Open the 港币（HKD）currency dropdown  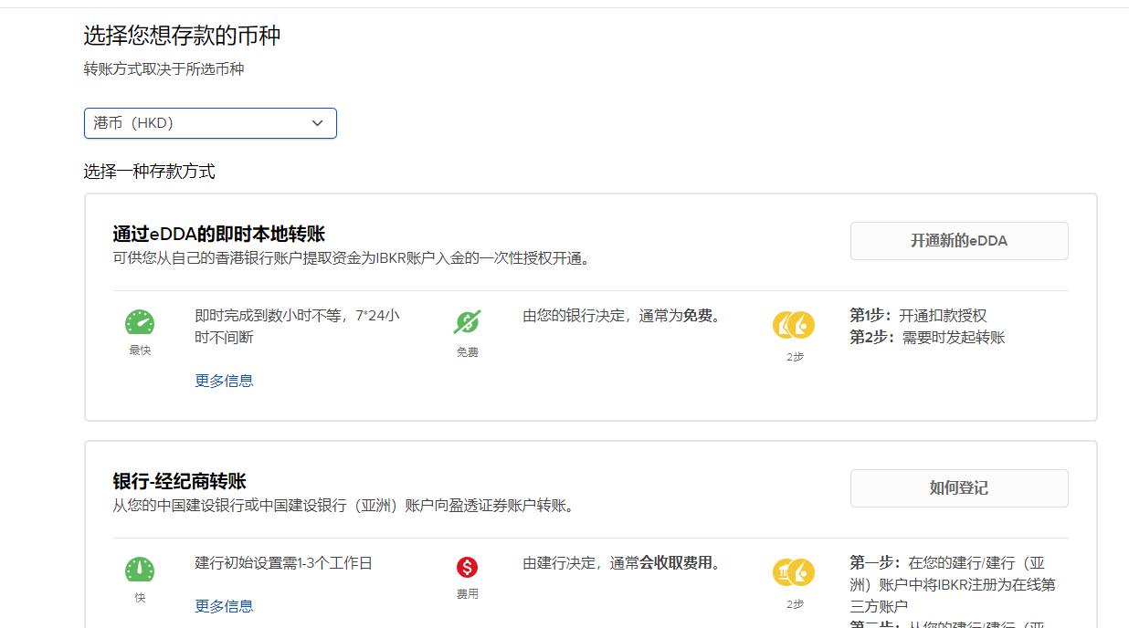pos(210,122)
